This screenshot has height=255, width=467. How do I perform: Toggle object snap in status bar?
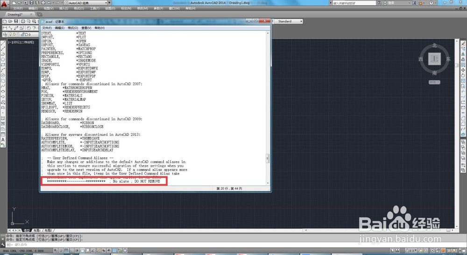click(x=82, y=250)
